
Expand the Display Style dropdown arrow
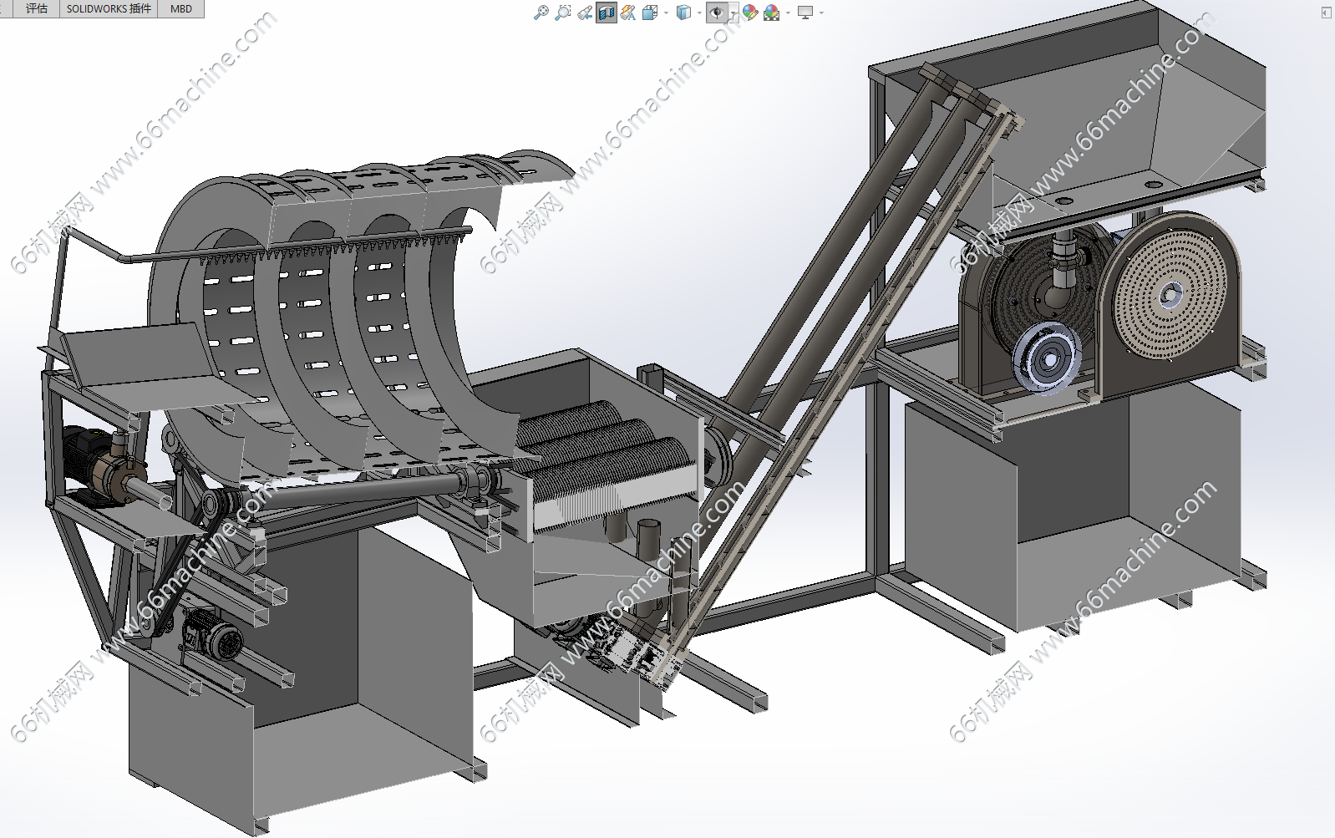pos(699,13)
